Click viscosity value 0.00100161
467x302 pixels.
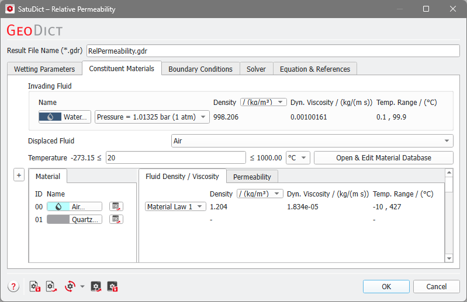(309, 117)
